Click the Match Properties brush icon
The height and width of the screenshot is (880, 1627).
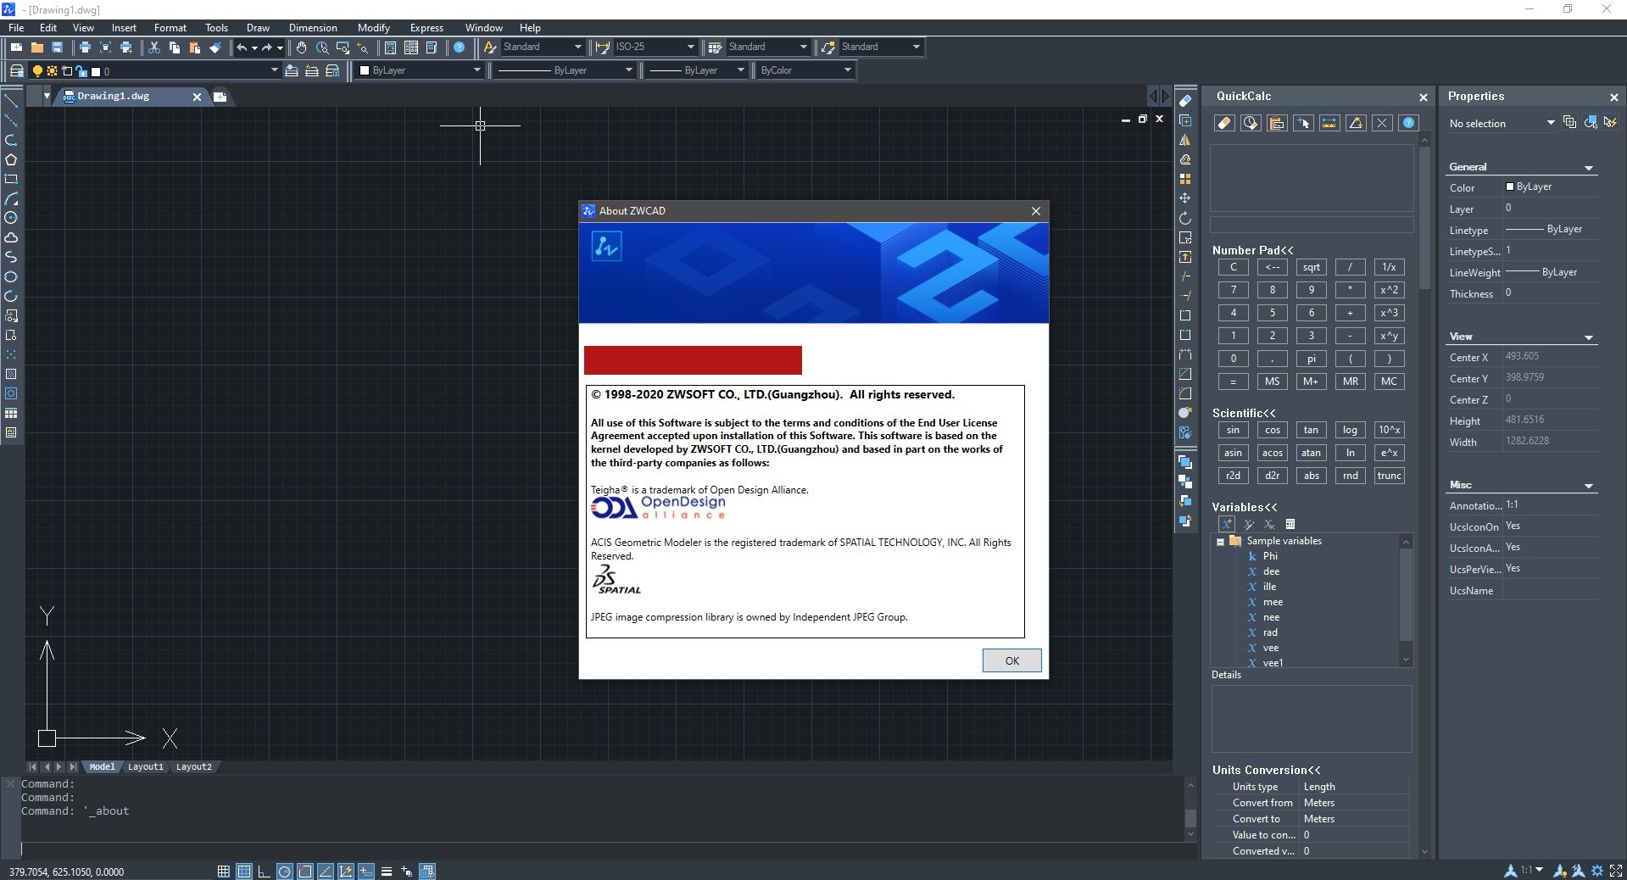(x=215, y=47)
